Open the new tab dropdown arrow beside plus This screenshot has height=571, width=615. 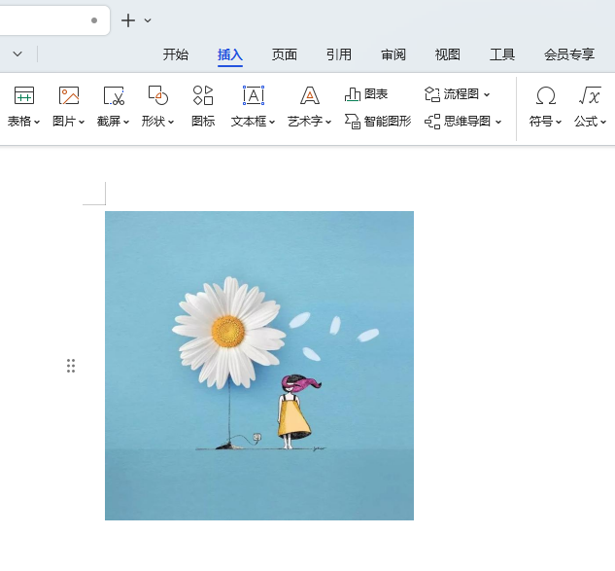pyautogui.click(x=148, y=20)
